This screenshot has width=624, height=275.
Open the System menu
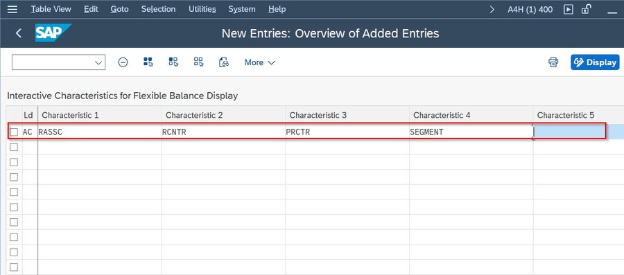coord(242,9)
